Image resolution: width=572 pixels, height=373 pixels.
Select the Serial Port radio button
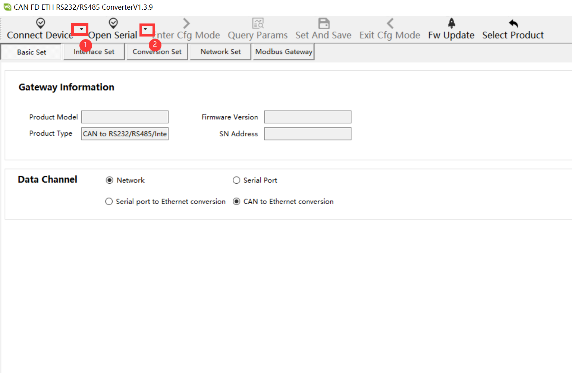[x=236, y=180]
